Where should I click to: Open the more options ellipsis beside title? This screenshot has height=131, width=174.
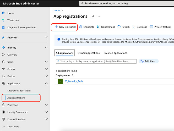pyautogui.click(x=99, y=17)
